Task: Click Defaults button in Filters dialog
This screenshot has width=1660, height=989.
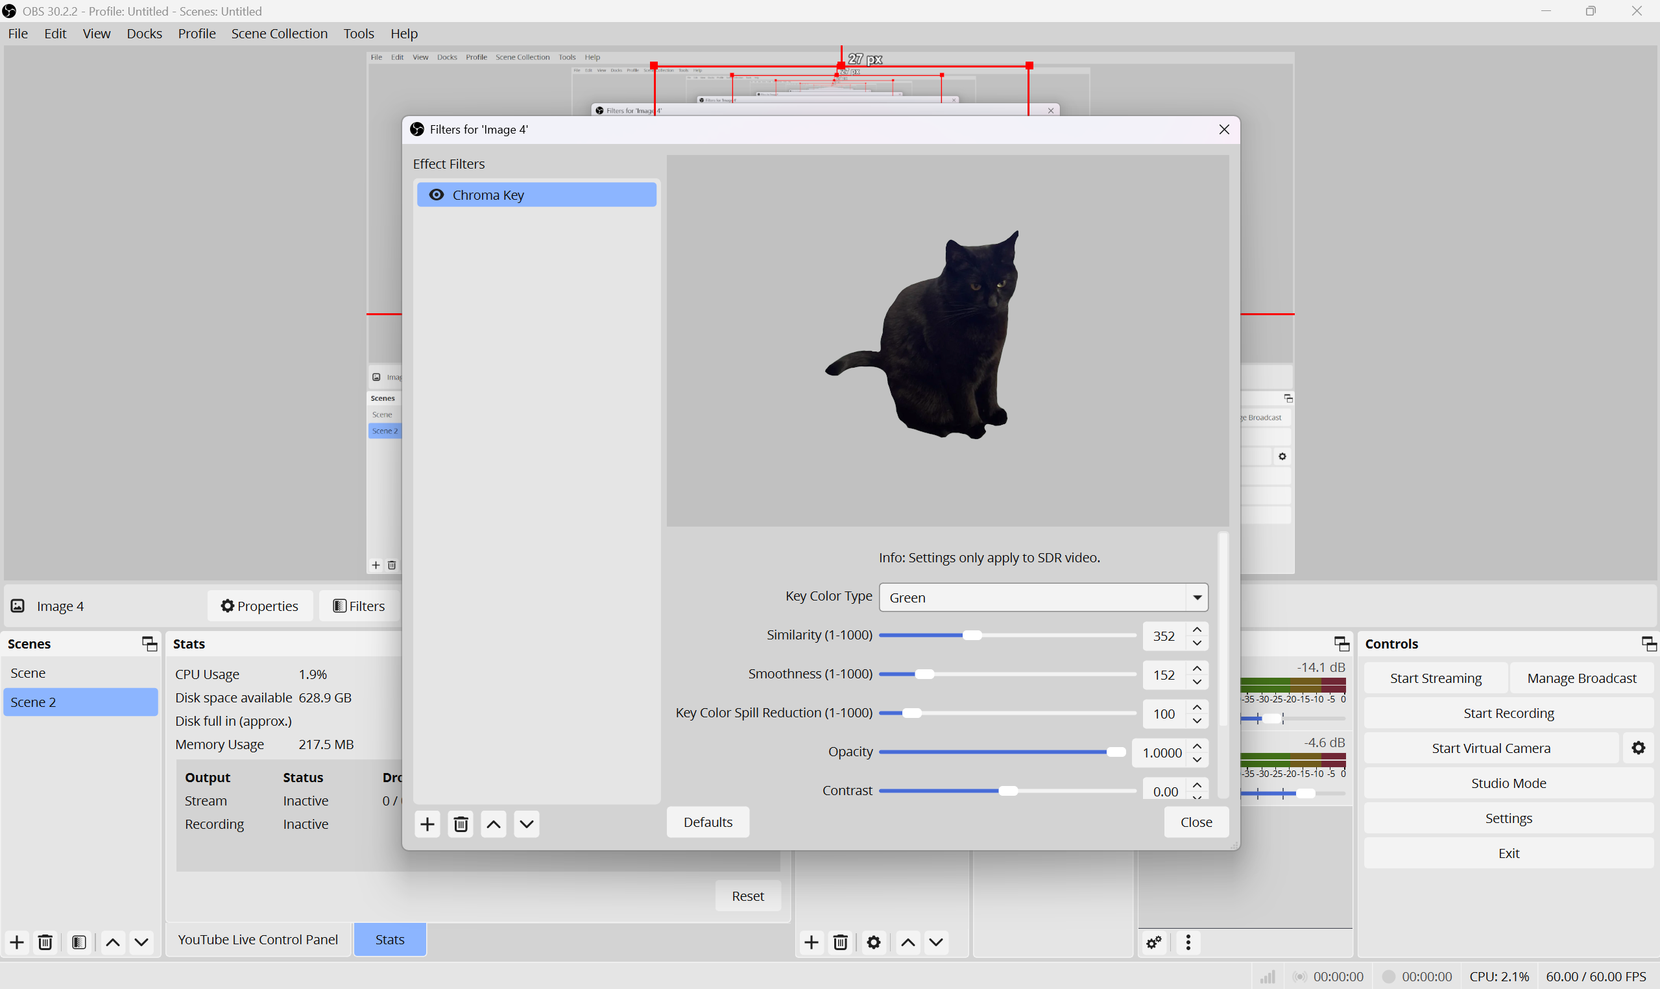Action: pyautogui.click(x=708, y=822)
